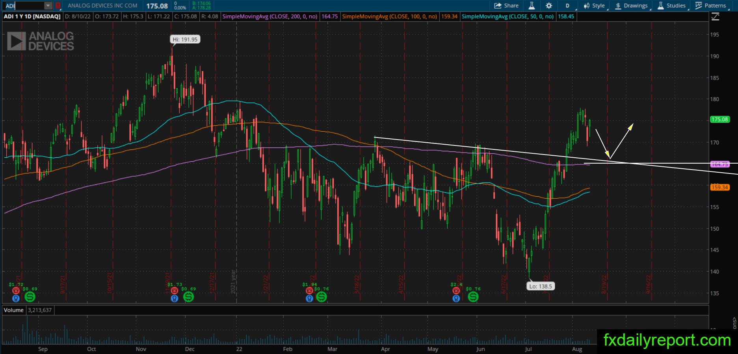The height and width of the screenshot is (354, 738).
Task: Click green 175.08 last-price axis bubble
Action: 719,119
